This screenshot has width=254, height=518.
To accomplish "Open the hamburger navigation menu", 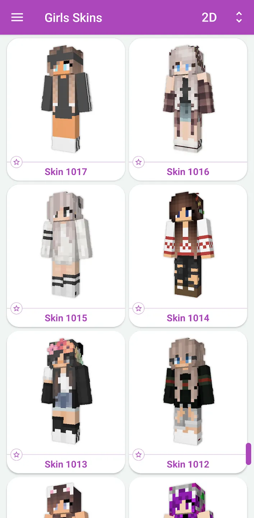I will pyautogui.click(x=17, y=17).
